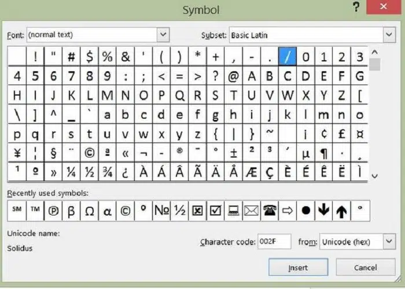Select the currency sign ¤ symbol
Screen dimensions: 405x289
coord(359,134)
